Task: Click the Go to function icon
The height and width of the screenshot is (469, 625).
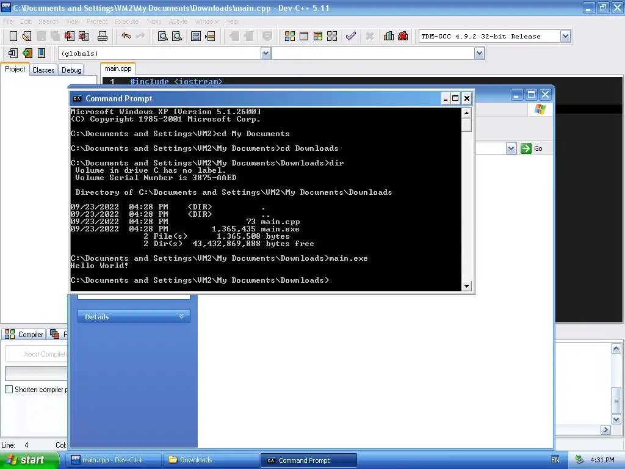Action: tap(196, 36)
